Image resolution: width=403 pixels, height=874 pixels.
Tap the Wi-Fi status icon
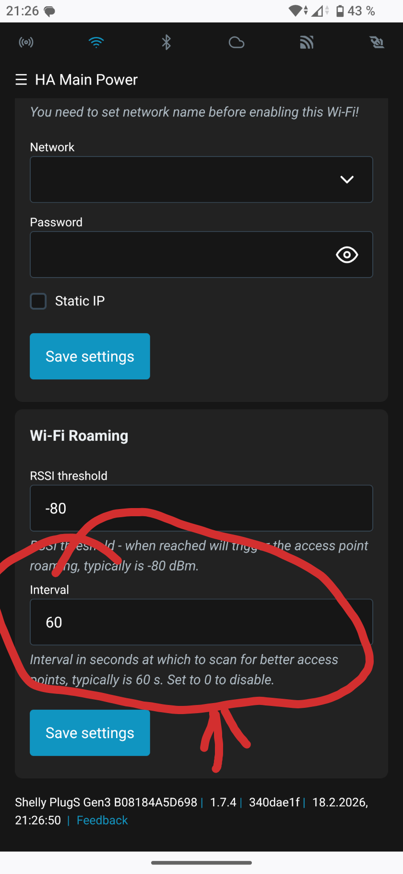click(x=96, y=42)
